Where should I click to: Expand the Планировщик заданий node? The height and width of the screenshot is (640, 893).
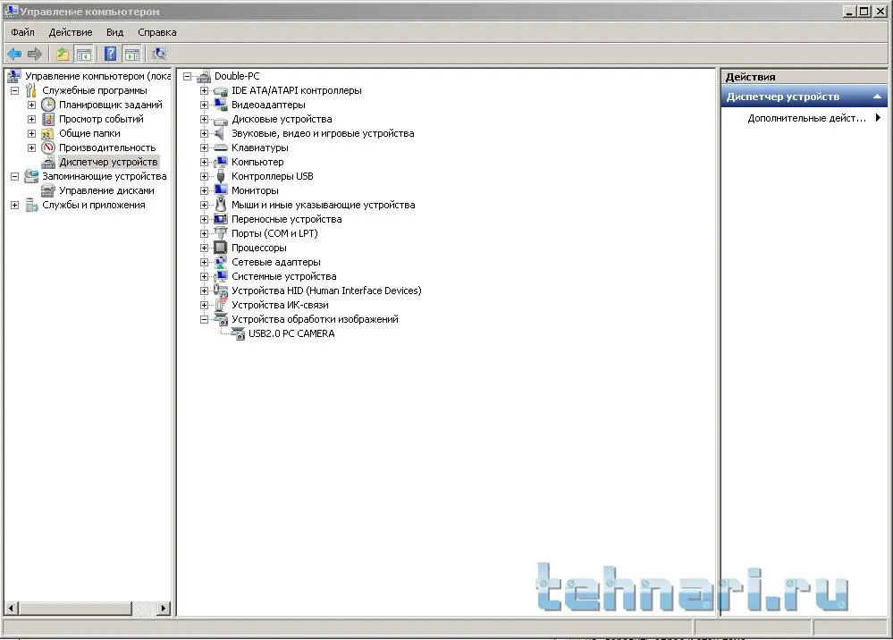[x=32, y=105]
